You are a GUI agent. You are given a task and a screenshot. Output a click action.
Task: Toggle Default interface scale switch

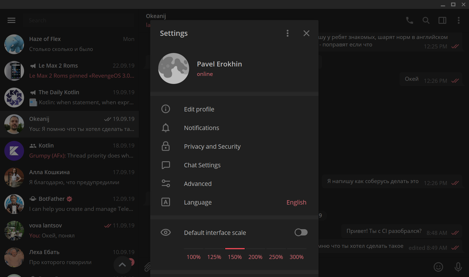(x=301, y=232)
